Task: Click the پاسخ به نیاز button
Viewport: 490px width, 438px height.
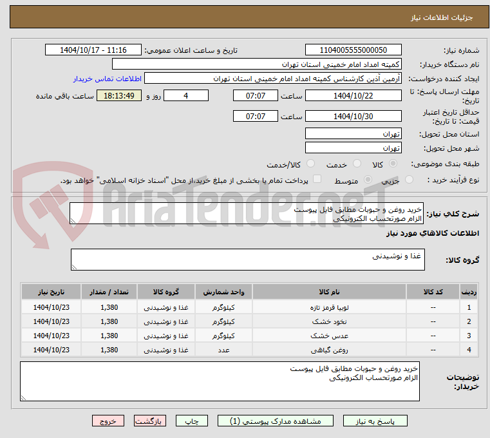Action: pyautogui.click(x=375, y=421)
